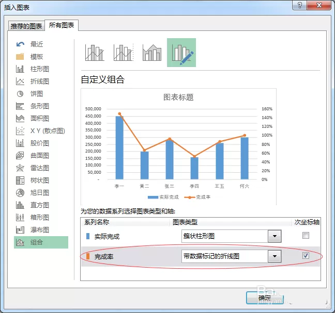Choose the Combo (组合) chart icon
Image resolution: width=335 pixels, height=313 pixels.
pos(20,242)
